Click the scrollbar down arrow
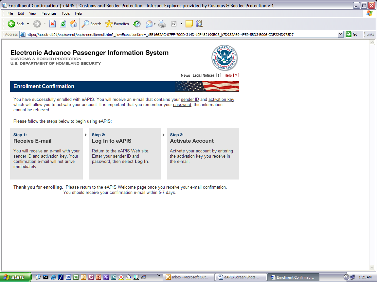This screenshot has width=377, height=282. 372,268
